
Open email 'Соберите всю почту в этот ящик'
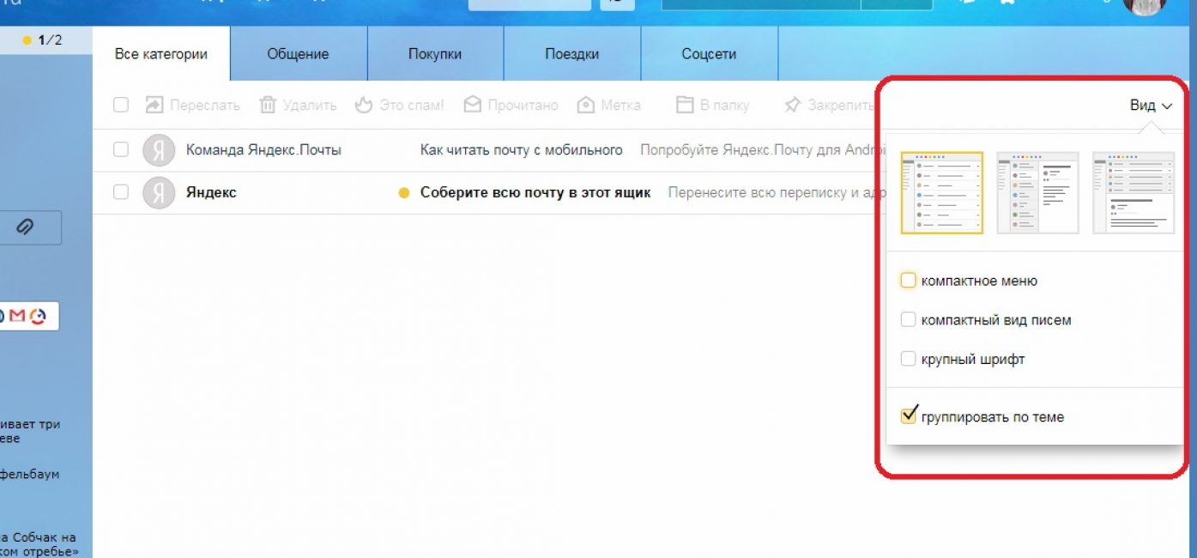coord(535,192)
